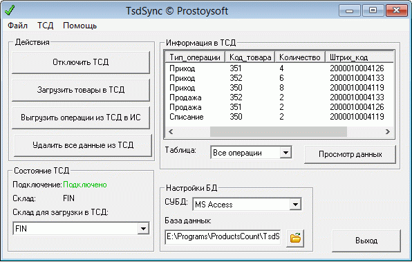Sort by Количество column header

[300, 57]
